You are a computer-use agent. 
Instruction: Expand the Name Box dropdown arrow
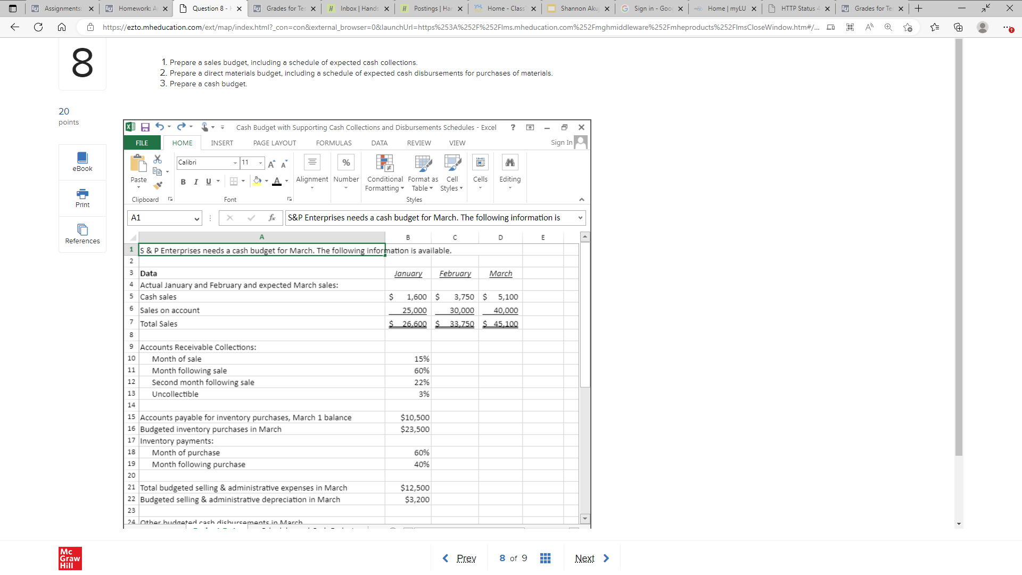point(196,218)
